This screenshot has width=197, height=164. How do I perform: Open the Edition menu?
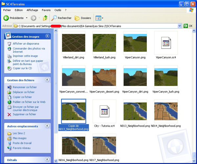[19, 10]
